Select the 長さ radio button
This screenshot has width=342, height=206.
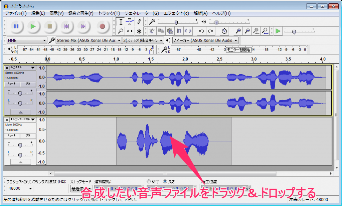coord(165,181)
